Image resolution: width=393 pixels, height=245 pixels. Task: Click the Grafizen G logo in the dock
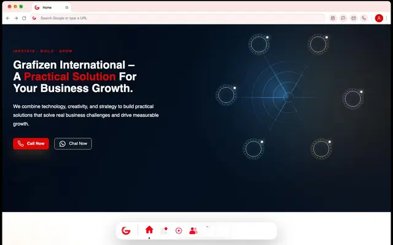click(126, 230)
